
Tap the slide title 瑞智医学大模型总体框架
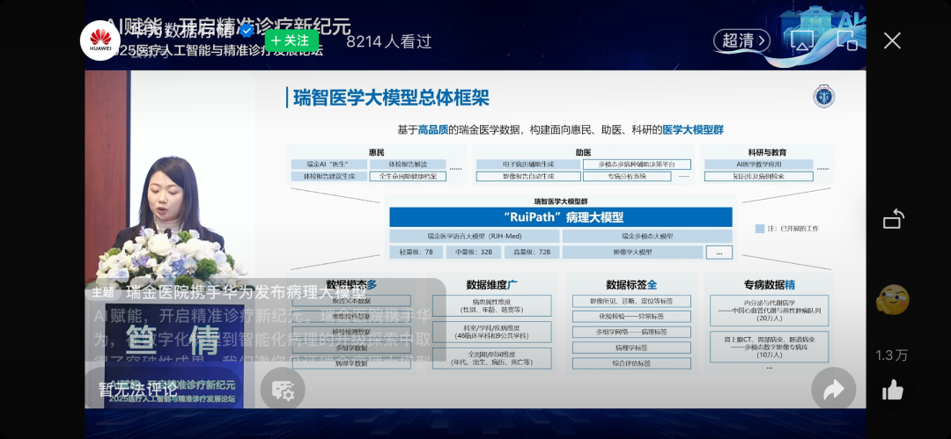(x=391, y=98)
